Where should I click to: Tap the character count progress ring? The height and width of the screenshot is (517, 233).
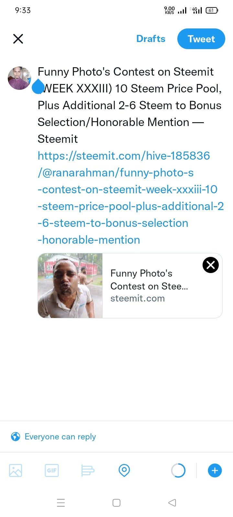point(178,470)
